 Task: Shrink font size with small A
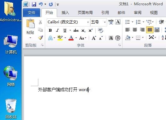[101, 38]
